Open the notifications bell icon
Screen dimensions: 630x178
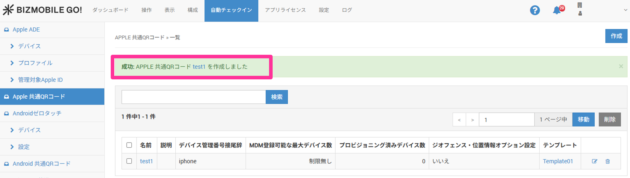(557, 10)
